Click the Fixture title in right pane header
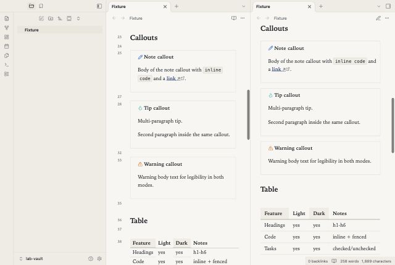This screenshot has width=395, height=265. 280,18
